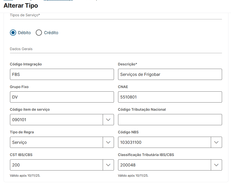Screen dimensions: 231x184
Task: Click the Grupo Fixo input showing DV
Action: point(62,97)
